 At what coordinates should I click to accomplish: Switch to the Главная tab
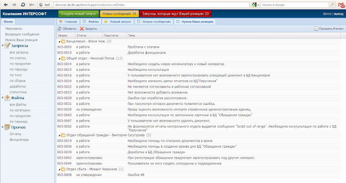pyautogui.click(x=68, y=22)
